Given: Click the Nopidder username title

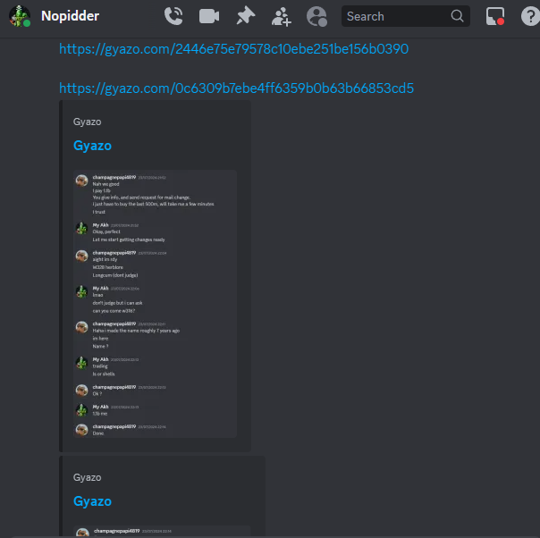Looking at the screenshot, I should pos(71,16).
